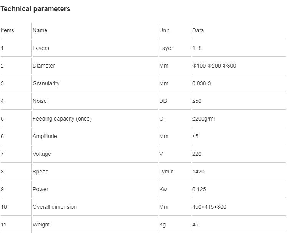This screenshot has height=246, width=287.
Task: Click the 0.038-3 data value
Action: 201,83
